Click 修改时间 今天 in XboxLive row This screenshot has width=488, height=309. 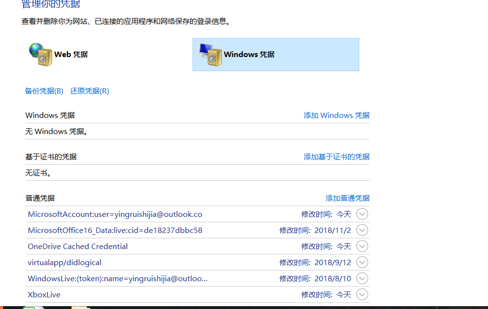tap(326, 295)
